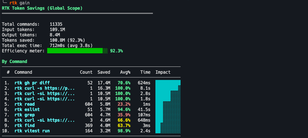This screenshot has height=138, width=308.
Task: Click the 'rtk grep' command row
Action: [91, 115]
